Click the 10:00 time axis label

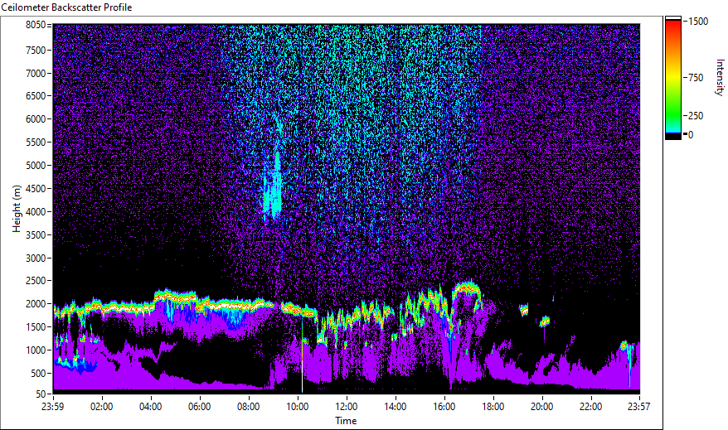click(297, 407)
